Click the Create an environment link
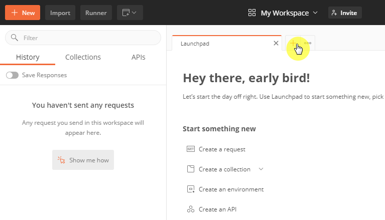 (x=231, y=189)
